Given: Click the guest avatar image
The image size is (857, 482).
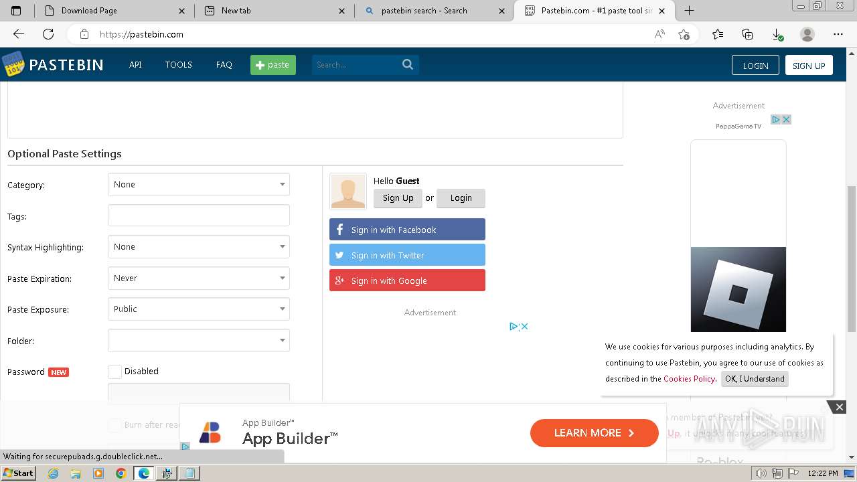Looking at the screenshot, I should pos(348,191).
